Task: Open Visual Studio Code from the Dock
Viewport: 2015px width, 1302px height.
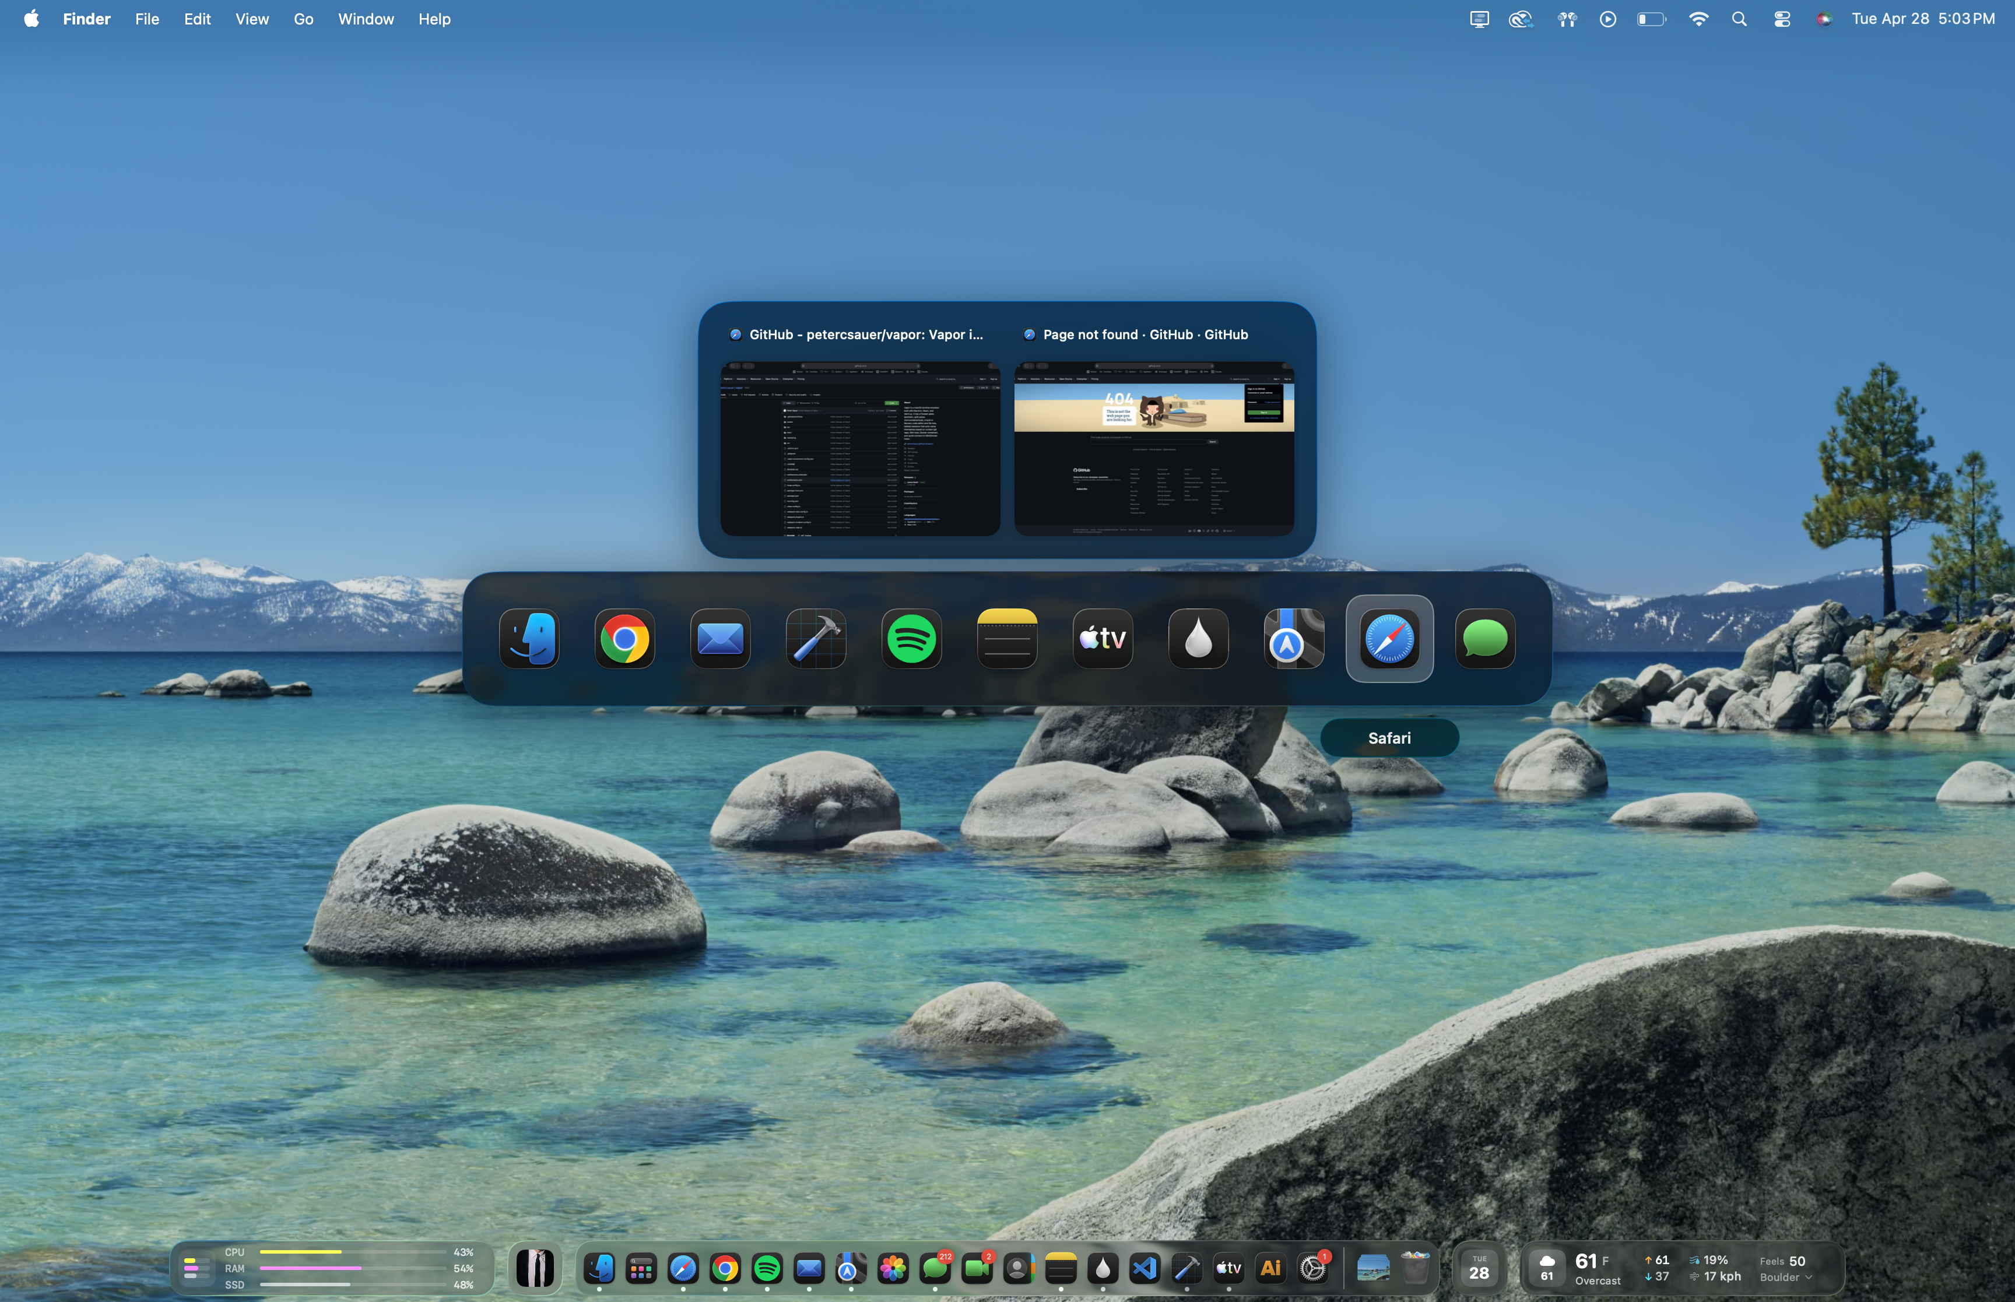Action: point(1144,1268)
